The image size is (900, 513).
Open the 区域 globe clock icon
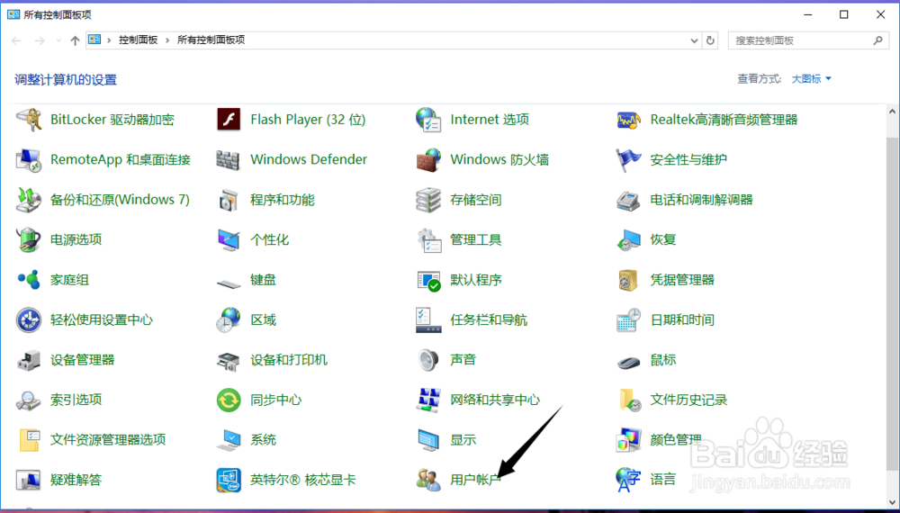click(x=229, y=320)
